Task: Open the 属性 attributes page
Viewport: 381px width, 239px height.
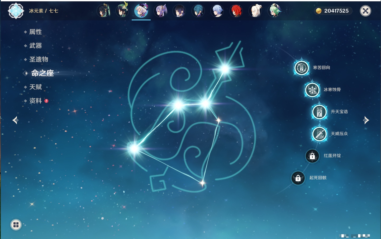Action: click(x=35, y=32)
